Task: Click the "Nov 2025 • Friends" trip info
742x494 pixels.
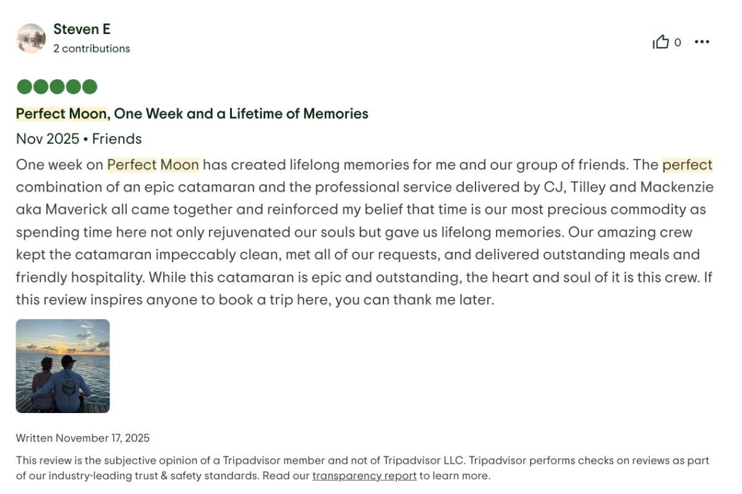Action: pyautogui.click(x=79, y=138)
